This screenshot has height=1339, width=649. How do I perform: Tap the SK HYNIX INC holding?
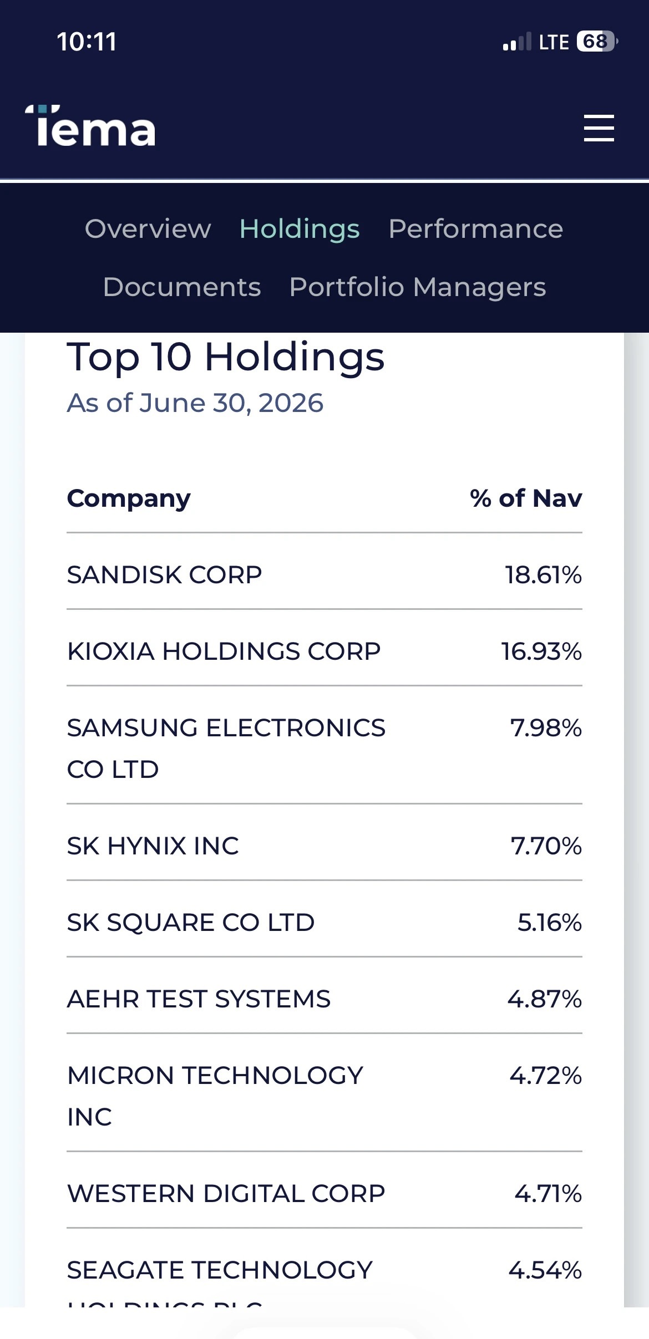pos(324,846)
